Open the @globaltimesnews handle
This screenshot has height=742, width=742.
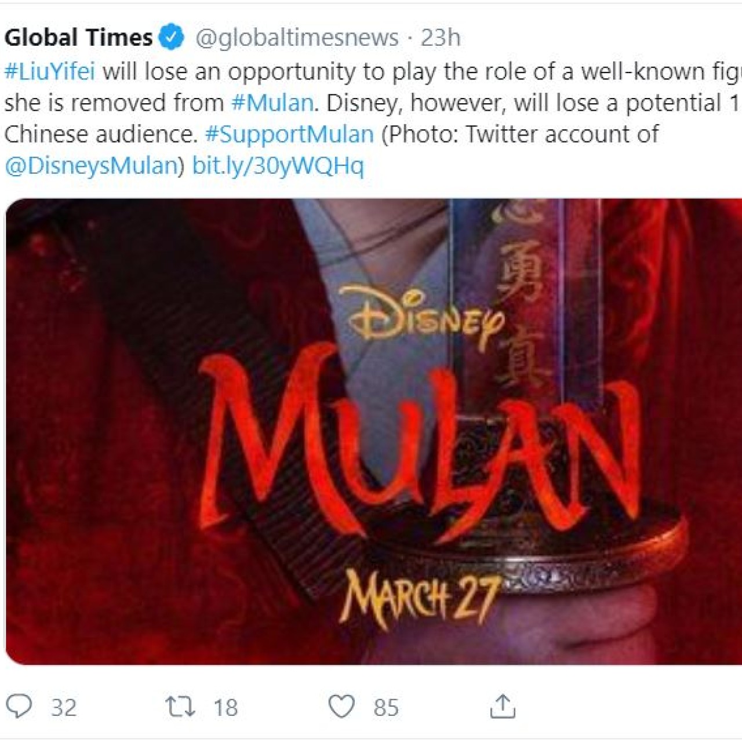coord(297,38)
